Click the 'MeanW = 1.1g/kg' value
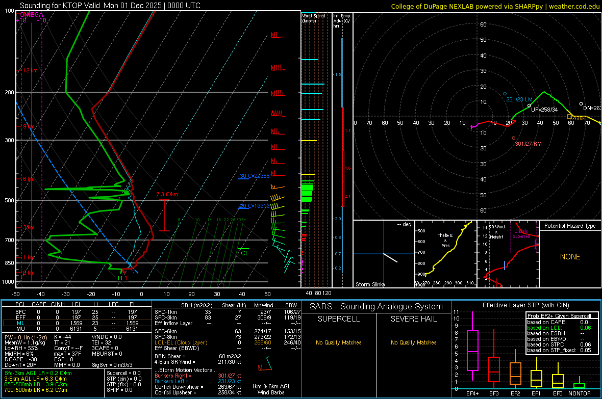Screen dimensions: 602x399 pyautogui.click(x=25, y=342)
